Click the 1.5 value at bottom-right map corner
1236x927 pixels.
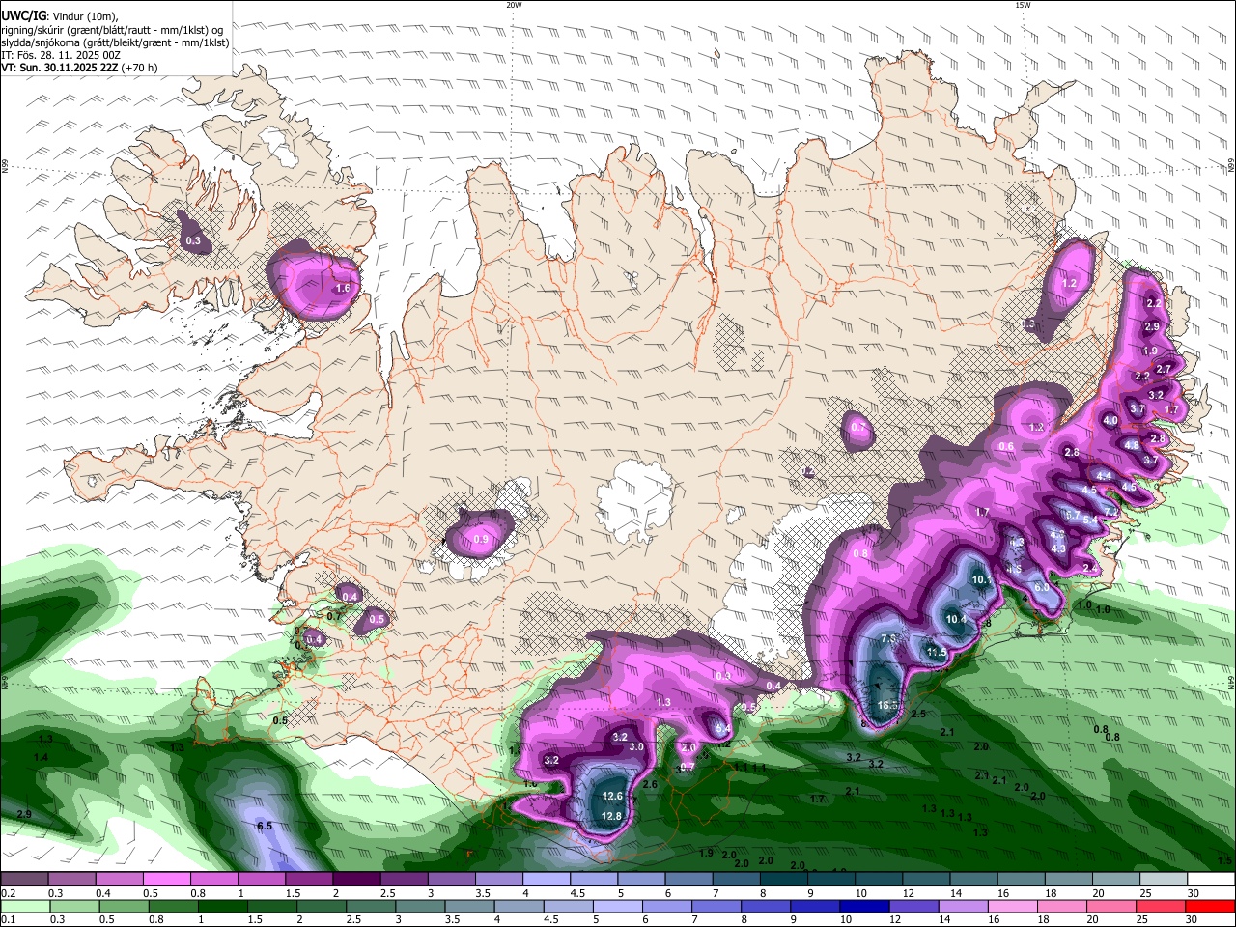pos(1224,859)
